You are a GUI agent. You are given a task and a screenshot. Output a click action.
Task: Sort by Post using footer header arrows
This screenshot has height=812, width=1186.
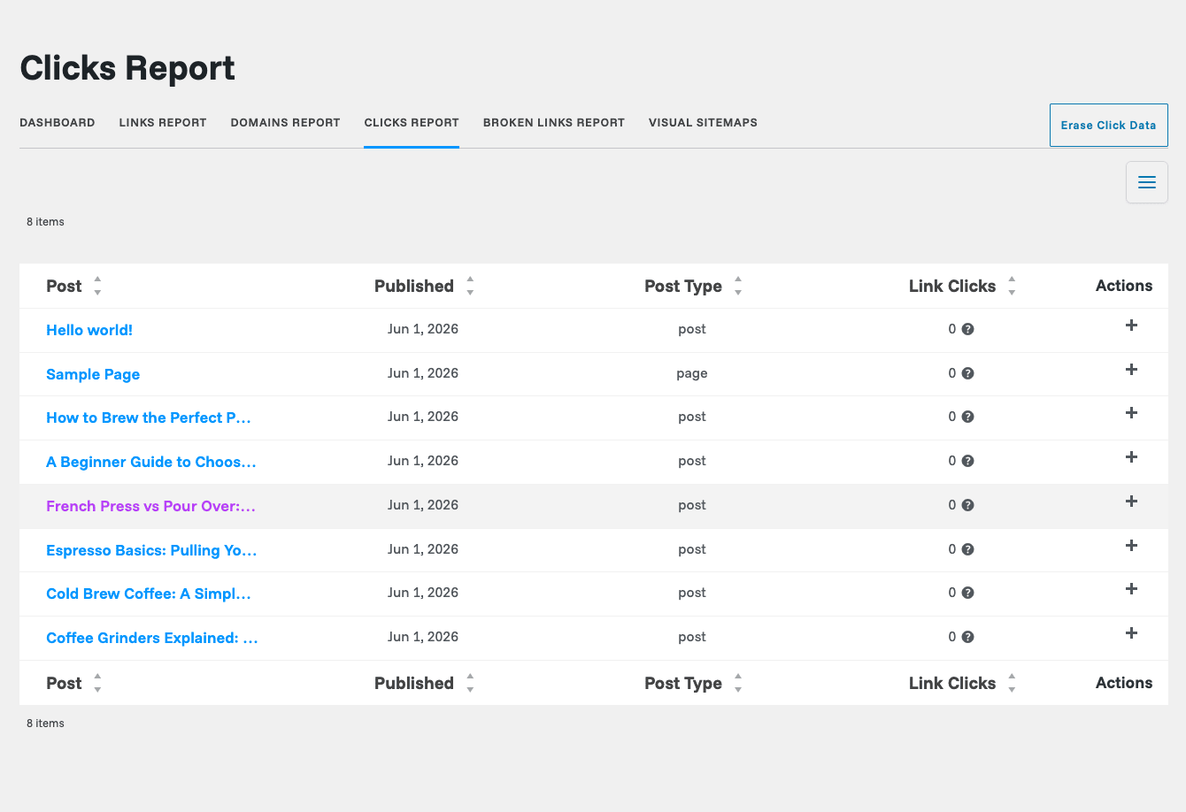click(x=97, y=683)
